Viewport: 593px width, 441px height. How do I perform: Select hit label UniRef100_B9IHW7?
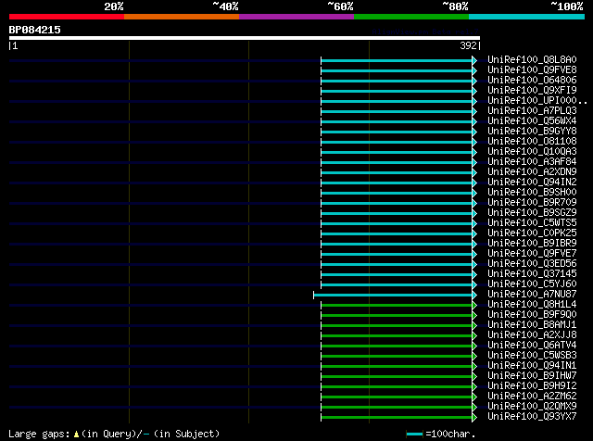[x=532, y=376]
